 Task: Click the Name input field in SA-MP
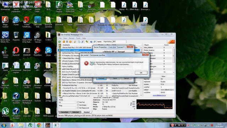[x=114, y=42]
